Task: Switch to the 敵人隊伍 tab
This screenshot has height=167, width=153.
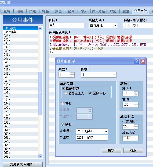Action: [99, 11]
